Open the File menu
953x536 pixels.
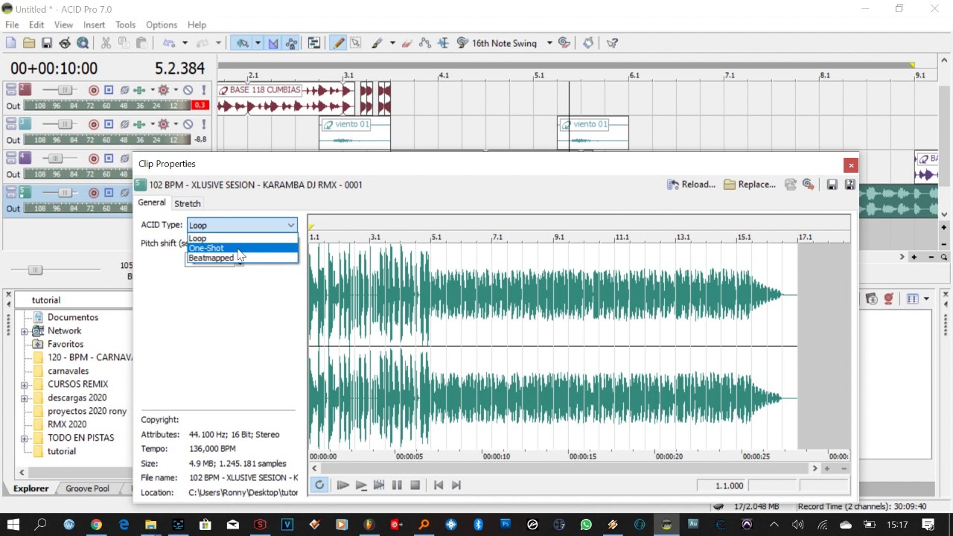tap(12, 25)
